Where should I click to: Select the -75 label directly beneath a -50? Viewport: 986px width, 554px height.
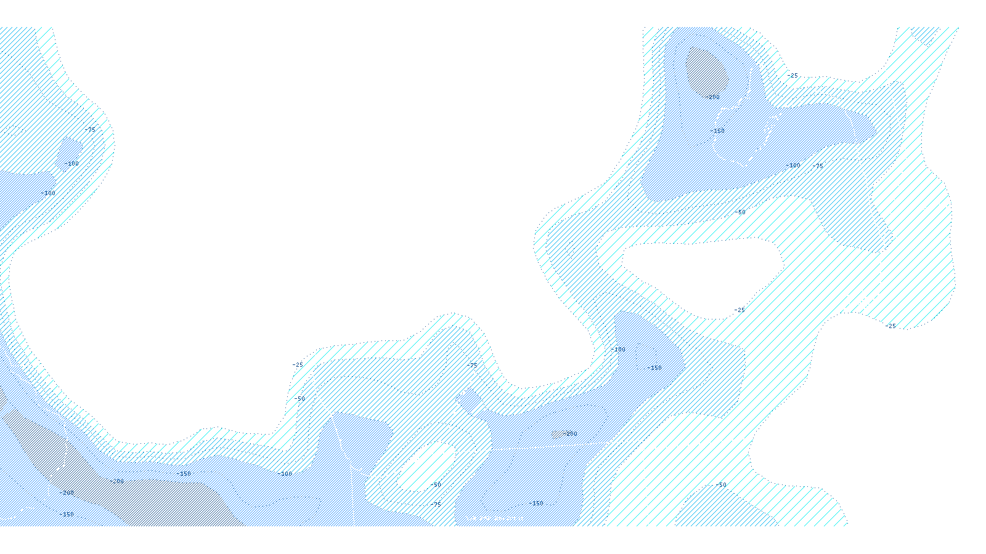point(436,505)
